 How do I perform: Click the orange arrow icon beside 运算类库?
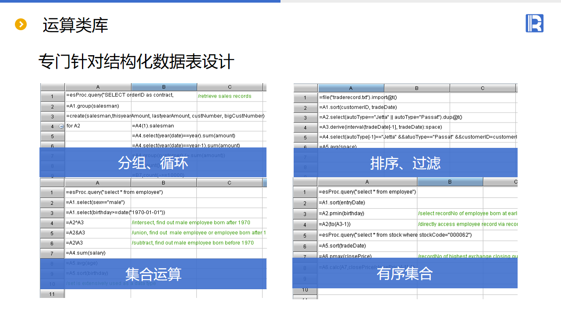(x=21, y=24)
